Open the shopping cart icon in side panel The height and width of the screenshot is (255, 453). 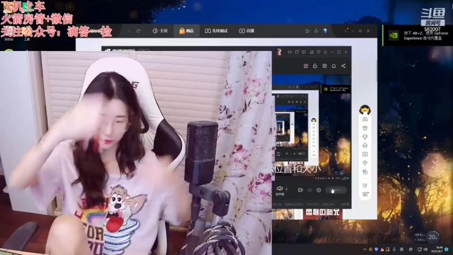tap(365, 185)
